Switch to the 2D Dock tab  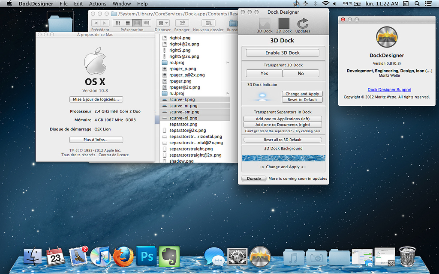coord(284,25)
